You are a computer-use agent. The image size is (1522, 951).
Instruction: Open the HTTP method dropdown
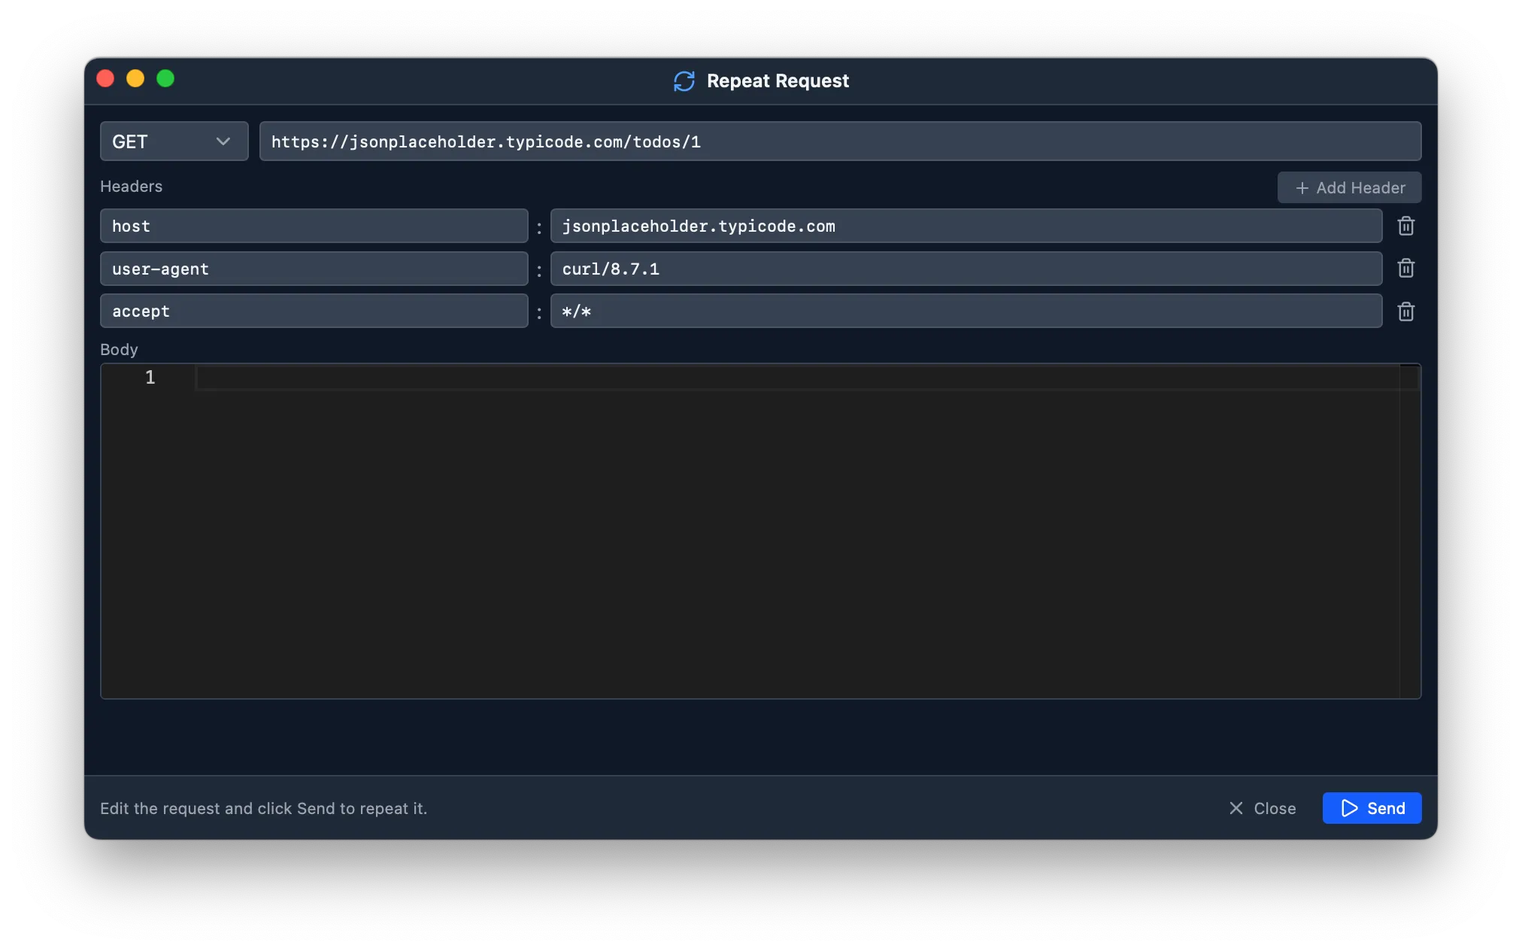[174, 141]
